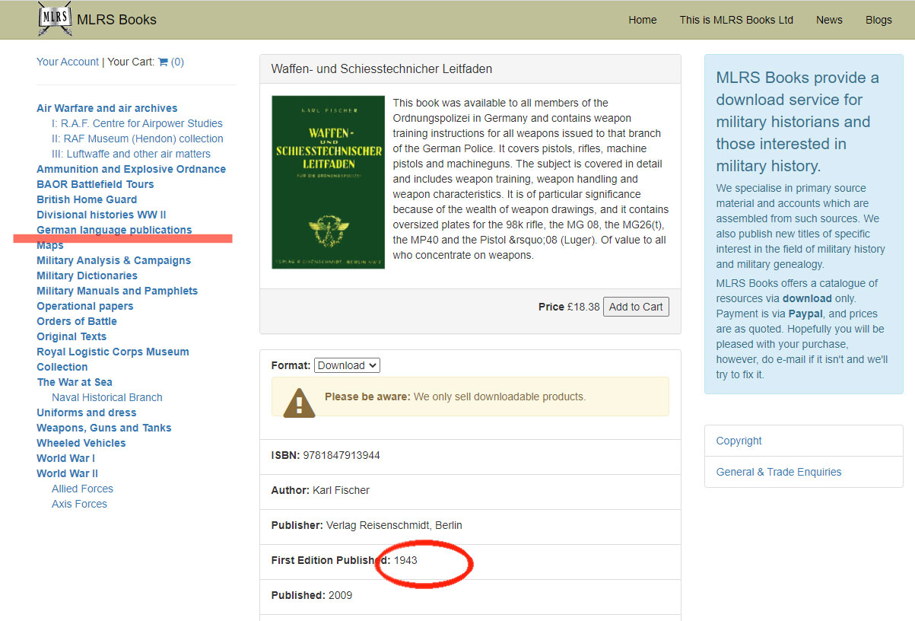
Task: Open General & Trade Enquiries
Action: 779,472
